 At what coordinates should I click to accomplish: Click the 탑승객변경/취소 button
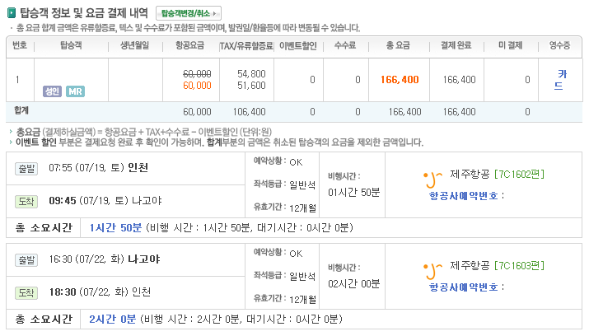click(188, 13)
